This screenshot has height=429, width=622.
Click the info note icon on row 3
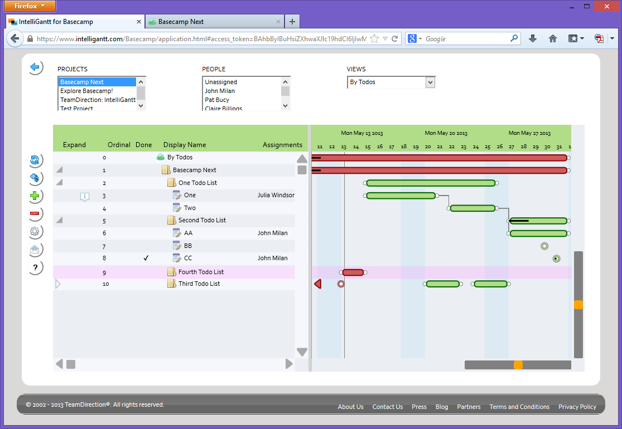(x=84, y=197)
